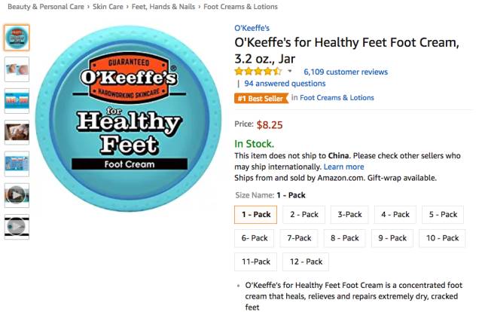Open 94 answered questions link
482x312 pixels.
[285, 84]
